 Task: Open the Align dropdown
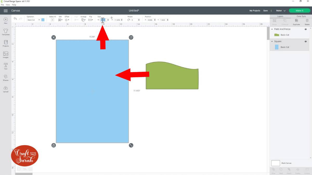76,20
